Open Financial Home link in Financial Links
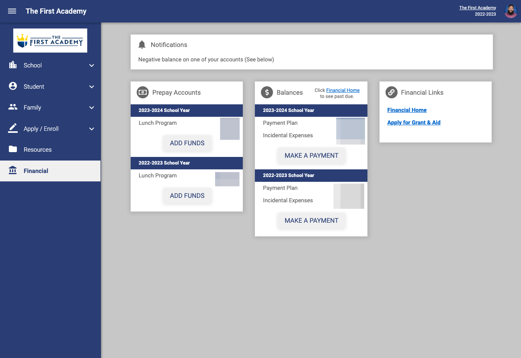Image resolution: width=521 pixels, height=358 pixels. [x=407, y=110]
